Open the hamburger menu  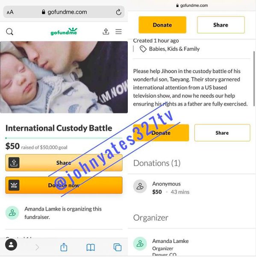(118, 32)
